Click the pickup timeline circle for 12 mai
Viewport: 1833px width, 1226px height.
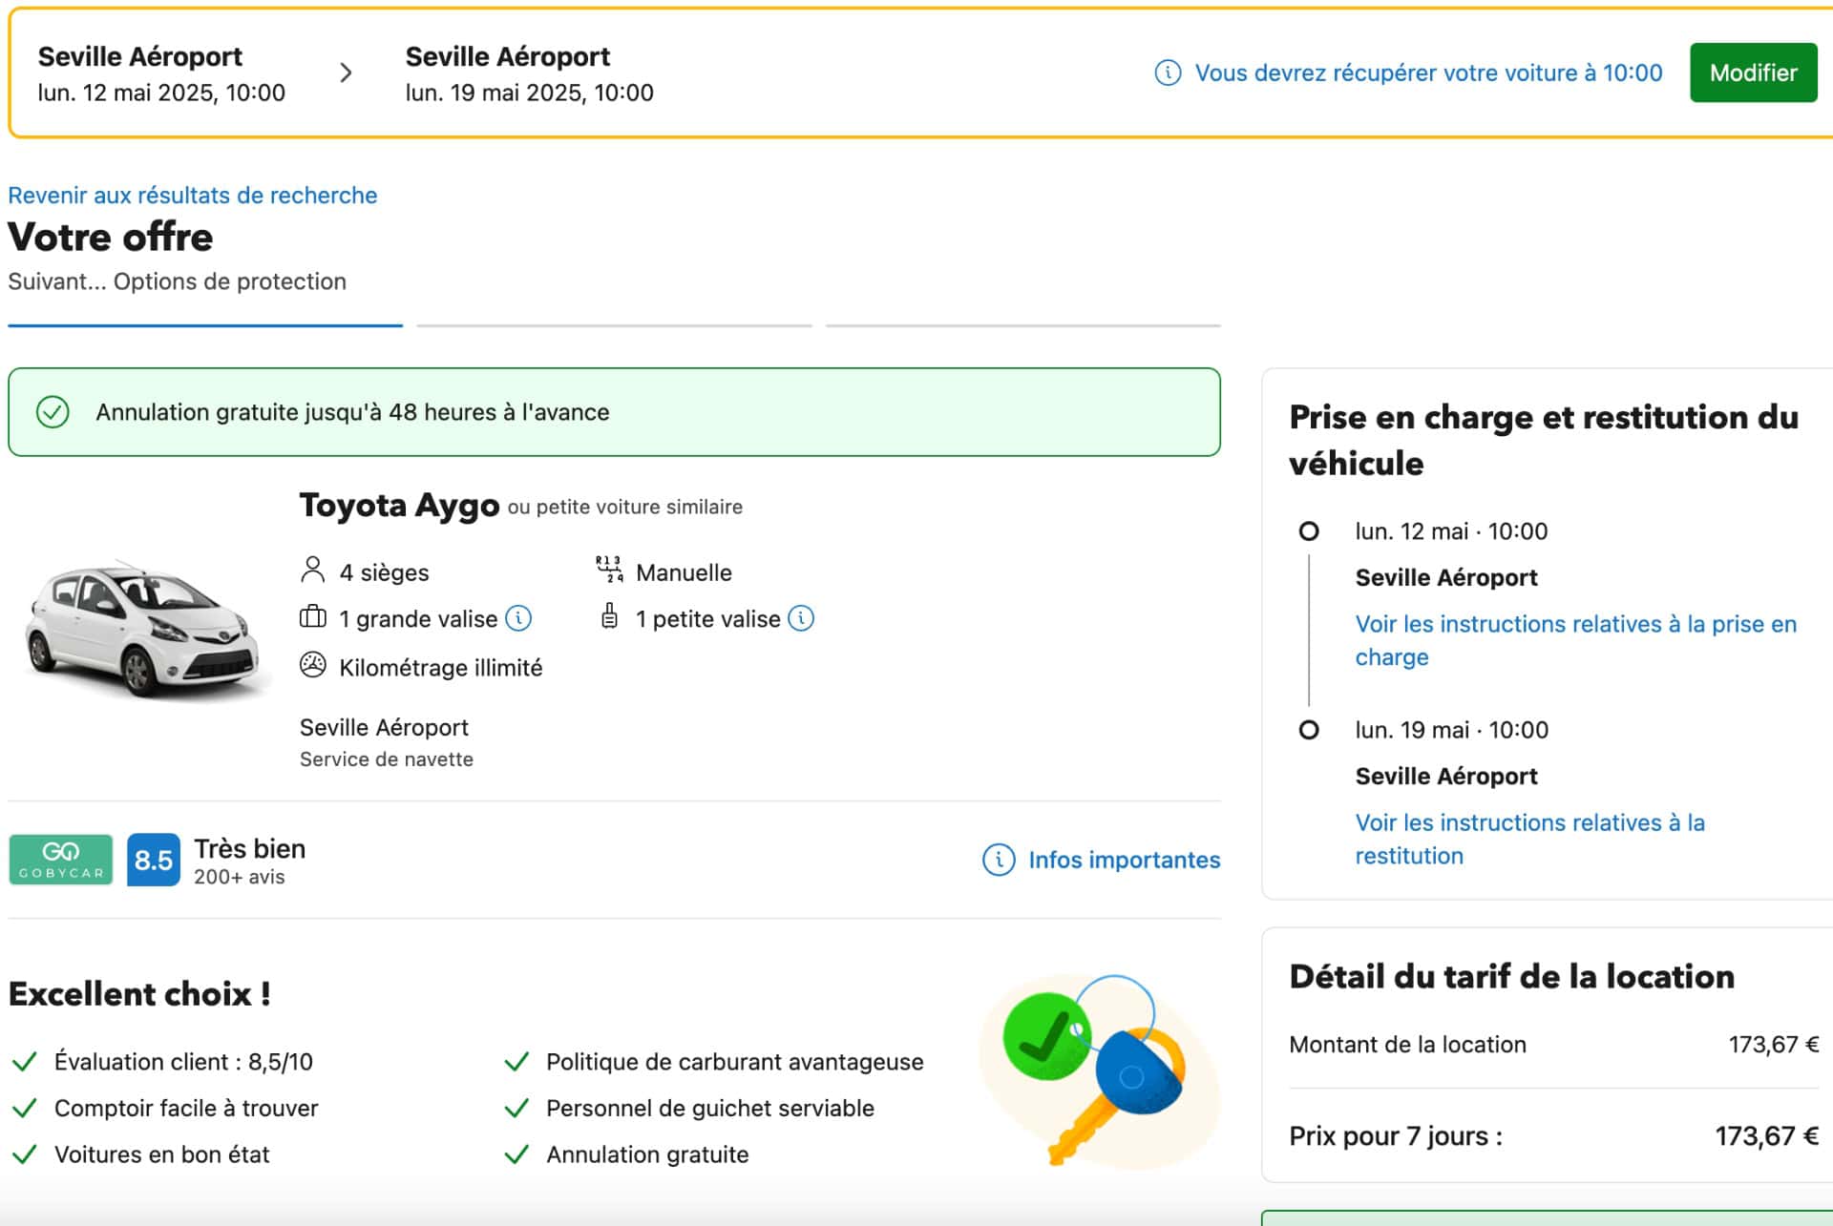(1309, 531)
